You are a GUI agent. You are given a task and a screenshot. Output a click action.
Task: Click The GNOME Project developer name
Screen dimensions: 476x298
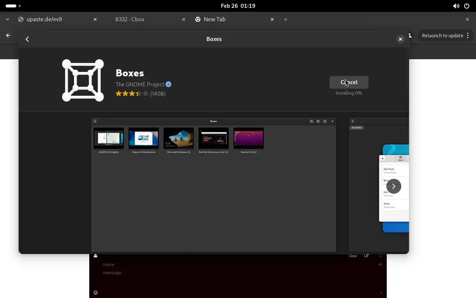coord(140,85)
